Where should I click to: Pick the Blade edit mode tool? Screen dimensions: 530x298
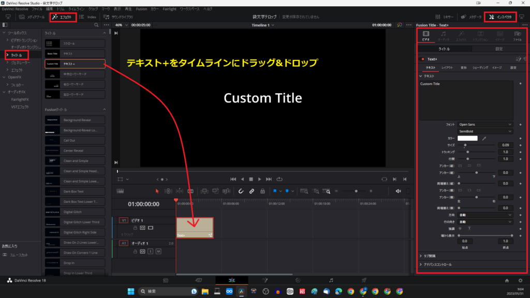[190, 191]
